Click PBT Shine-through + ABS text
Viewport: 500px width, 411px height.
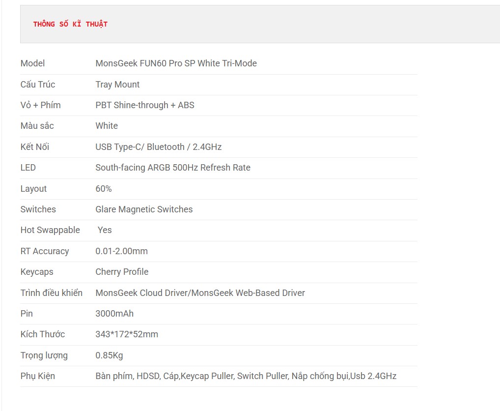[x=145, y=105]
